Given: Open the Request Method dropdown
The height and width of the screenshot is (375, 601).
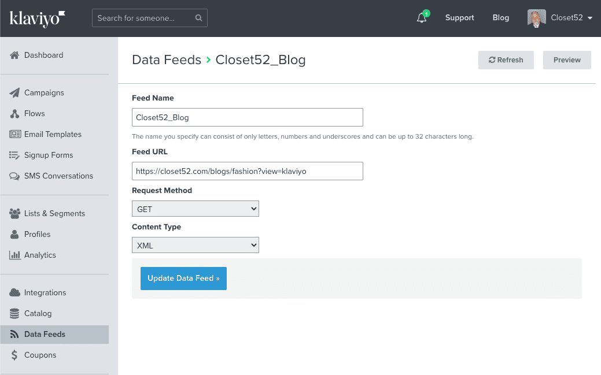Looking at the screenshot, I should click(196, 209).
